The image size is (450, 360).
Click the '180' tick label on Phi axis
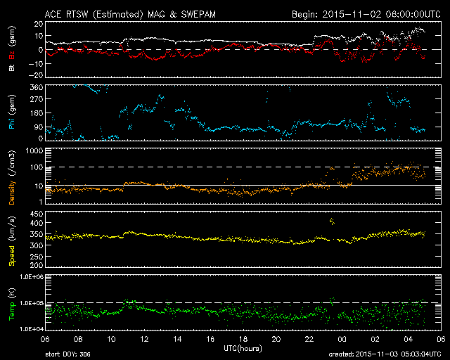click(37, 113)
